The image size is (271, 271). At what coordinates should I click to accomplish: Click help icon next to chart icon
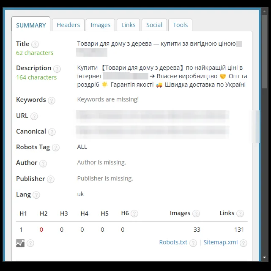(x=30, y=243)
